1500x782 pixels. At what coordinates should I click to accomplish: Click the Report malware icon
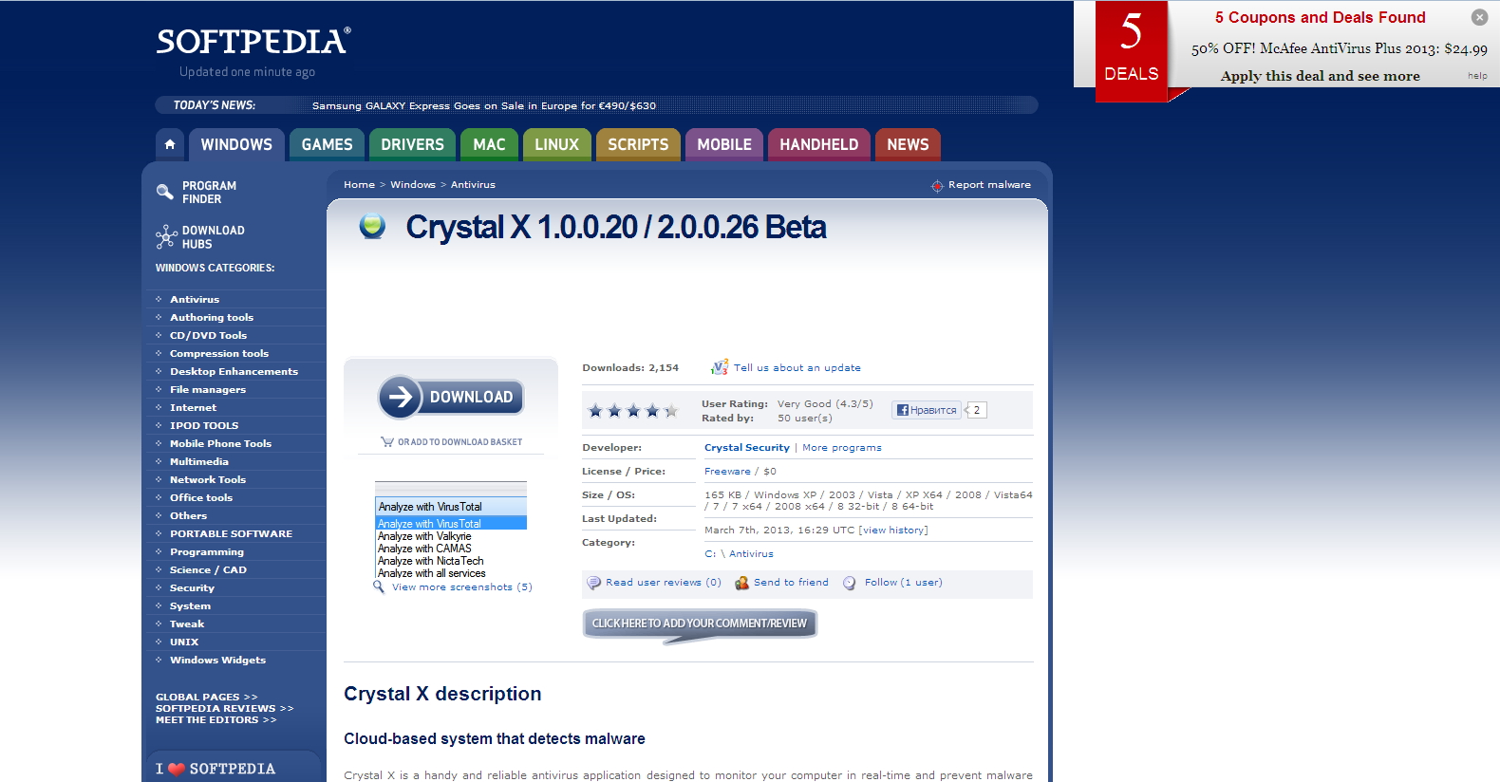[x=937, y=185]
